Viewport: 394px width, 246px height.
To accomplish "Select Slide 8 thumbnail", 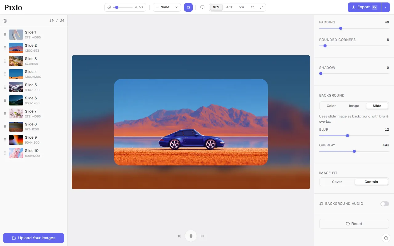I will coord(16,127).
